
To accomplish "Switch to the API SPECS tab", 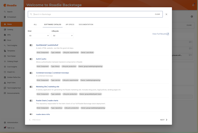I will point(70,24).
